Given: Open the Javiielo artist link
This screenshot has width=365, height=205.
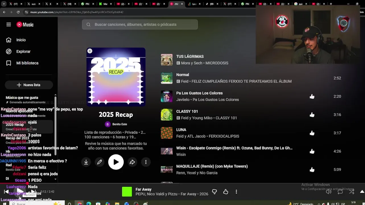Looking at the screenshot, I should pyautogui.click(x=183, y=100).
